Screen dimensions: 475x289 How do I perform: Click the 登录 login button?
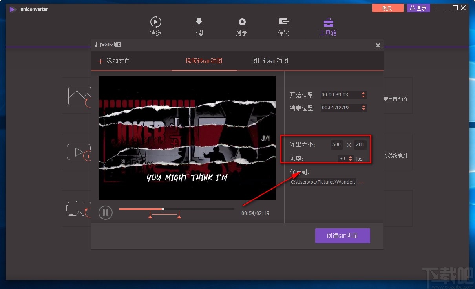tap(418, 7)
